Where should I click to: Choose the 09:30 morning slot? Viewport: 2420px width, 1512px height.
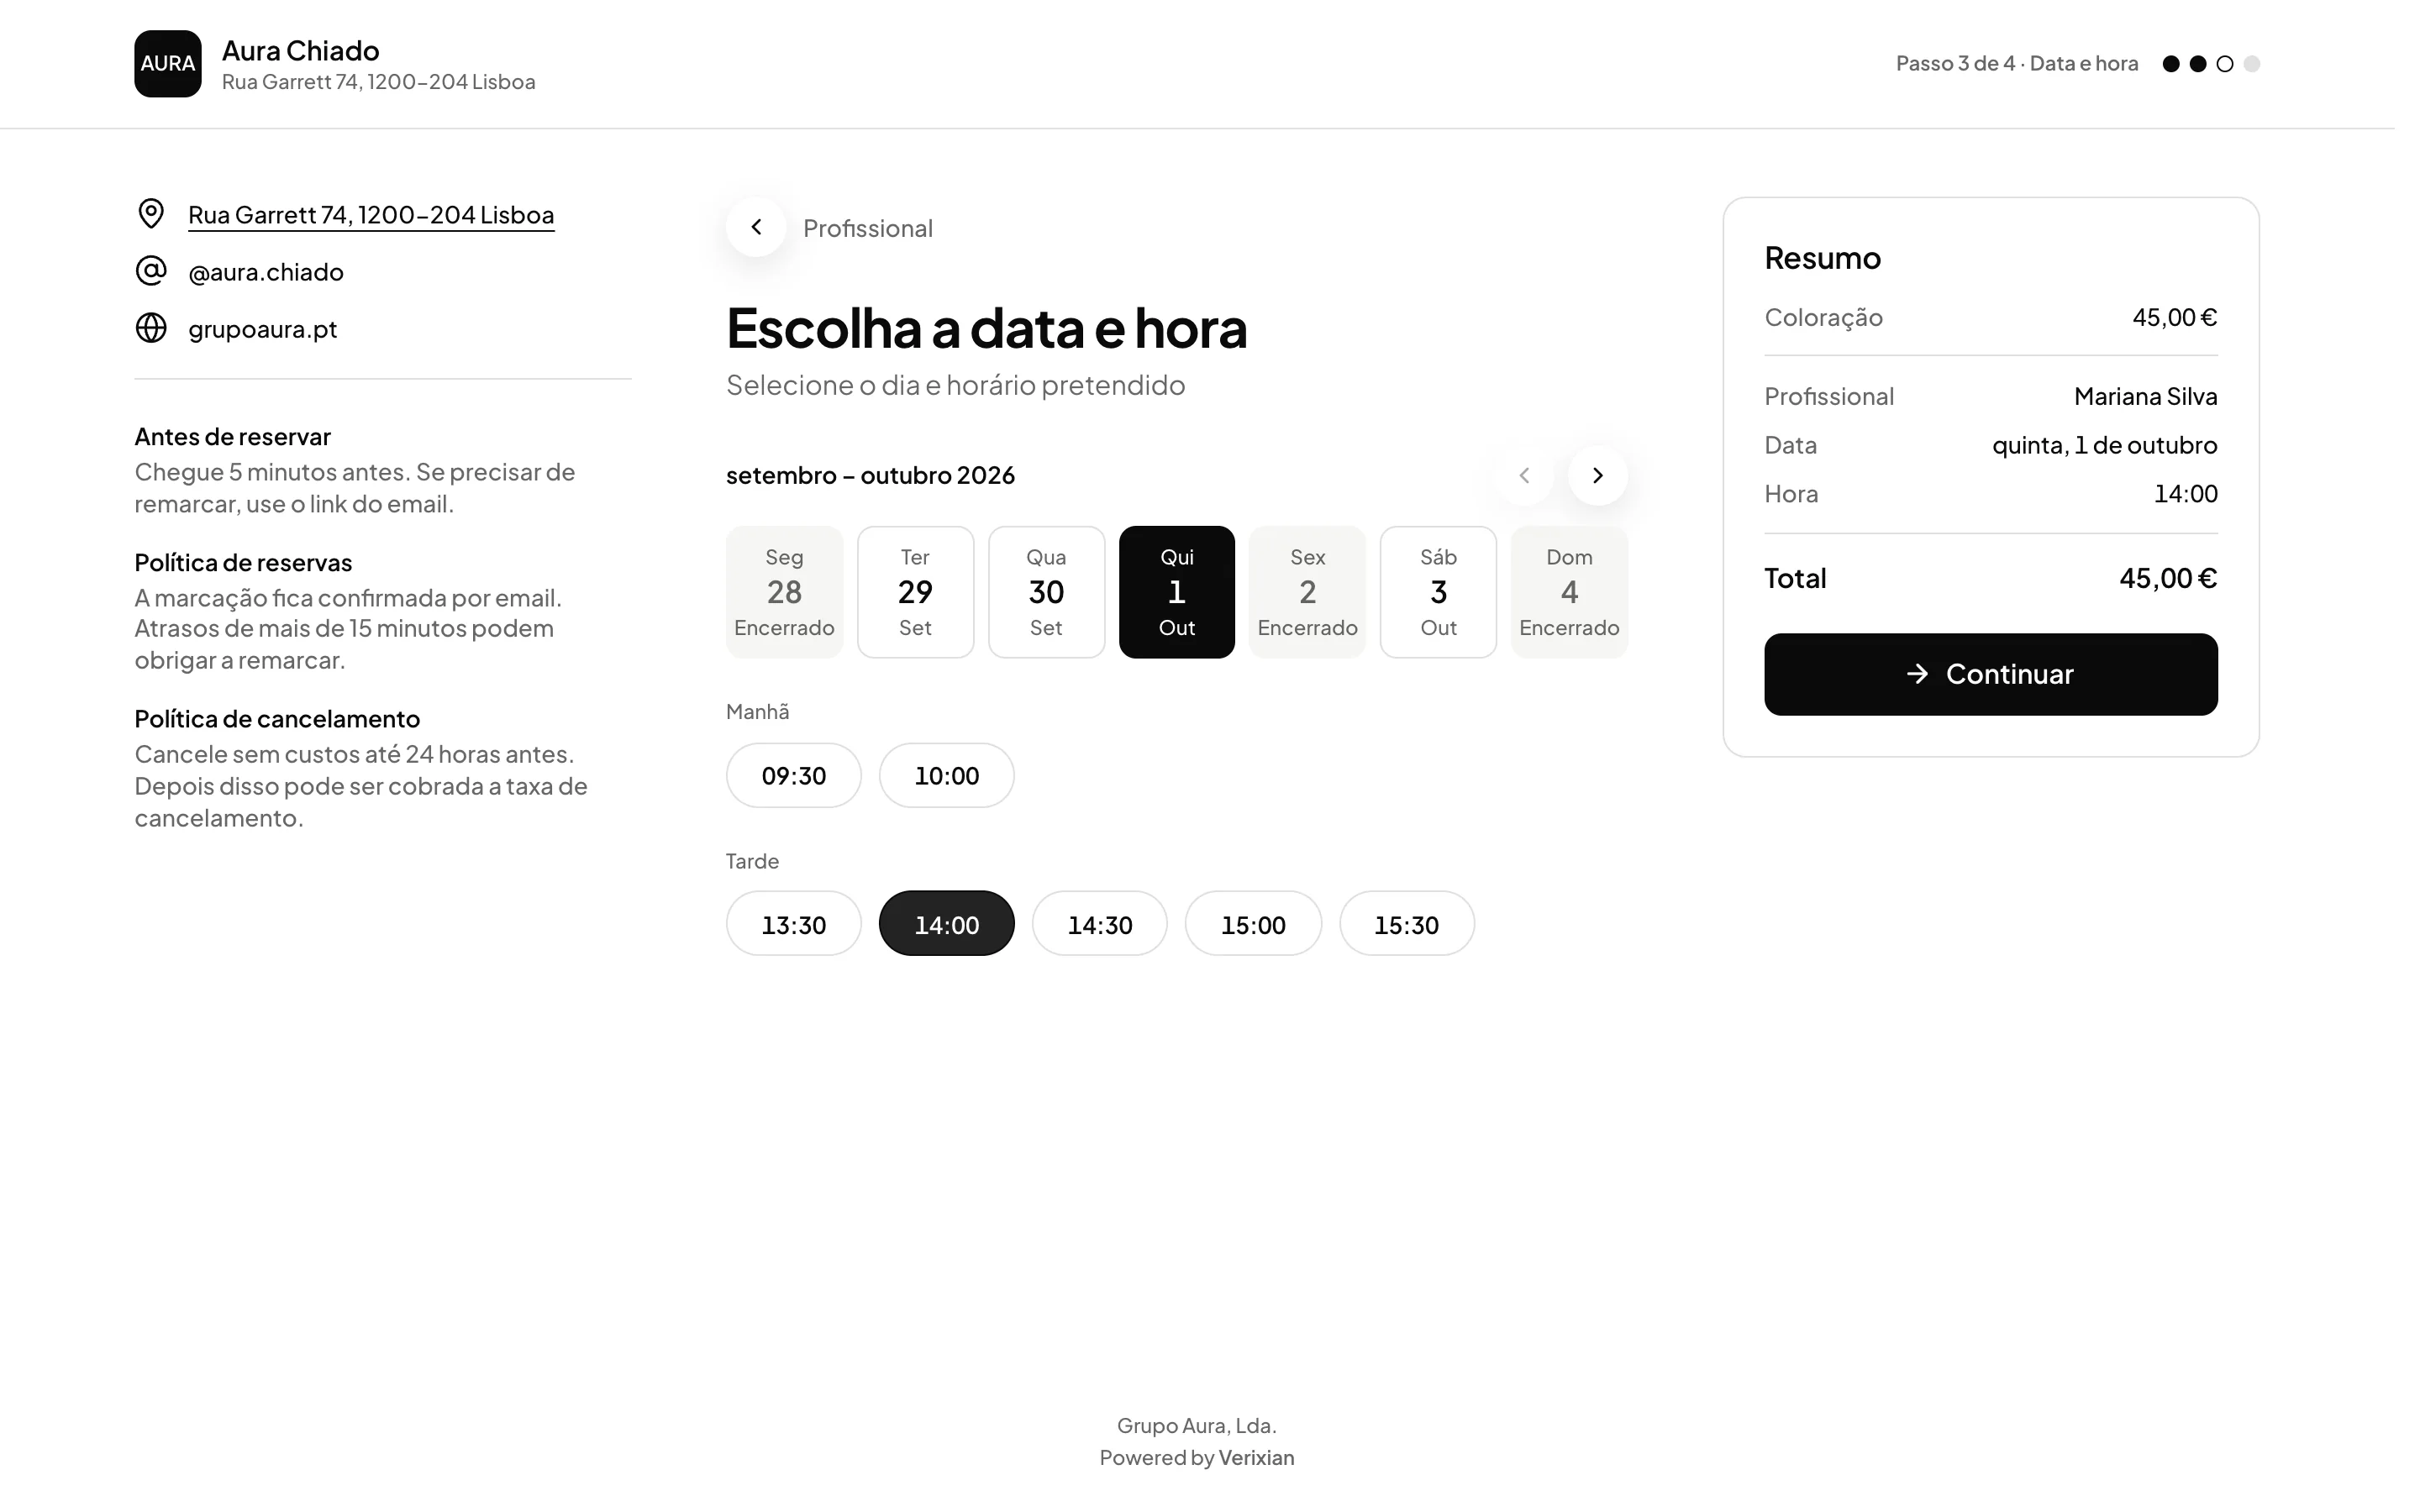click(794, 775)
